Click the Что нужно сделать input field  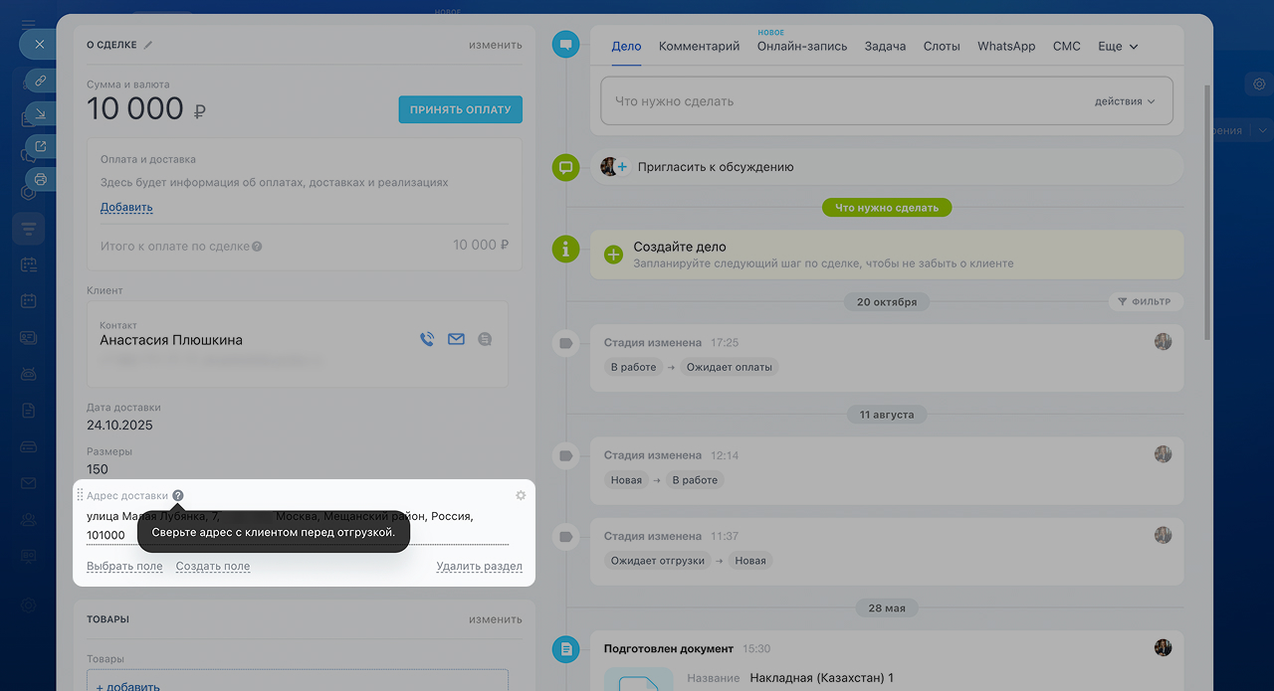(x=836, y=101)
